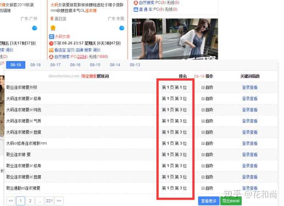Screen dimensions: 284x206
Task: Jump to last page 221
Action: (49, 201)
